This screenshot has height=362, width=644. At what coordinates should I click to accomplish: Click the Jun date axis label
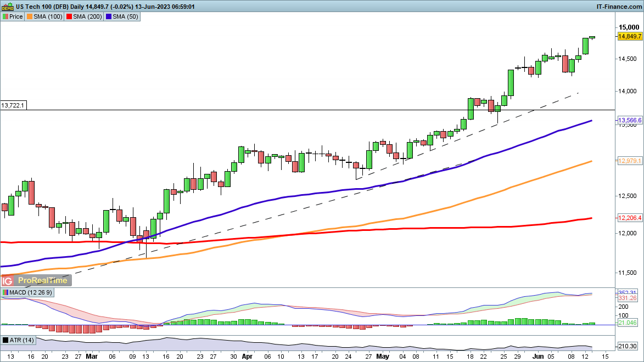[x=538, y=357]
